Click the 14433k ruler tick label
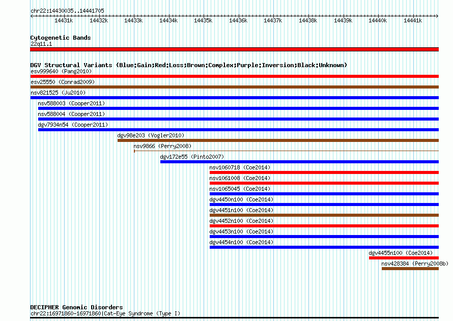 coord(133,20)
